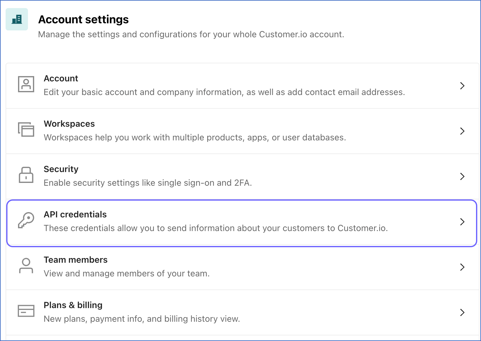Click the Workspaces windows icon

tap(26, 130)
